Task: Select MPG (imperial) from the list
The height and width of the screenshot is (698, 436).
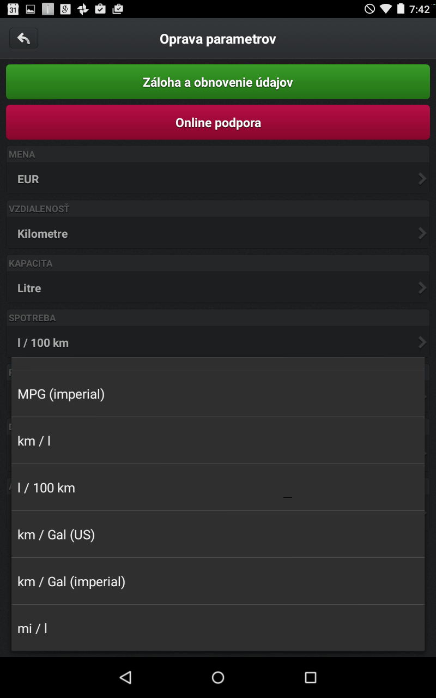Action: [218, 394]
